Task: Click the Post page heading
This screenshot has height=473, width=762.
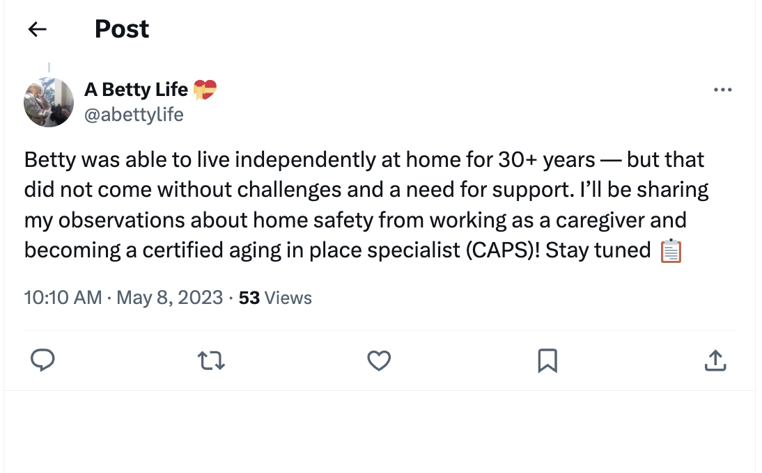Action: click(x=122, y=29)
